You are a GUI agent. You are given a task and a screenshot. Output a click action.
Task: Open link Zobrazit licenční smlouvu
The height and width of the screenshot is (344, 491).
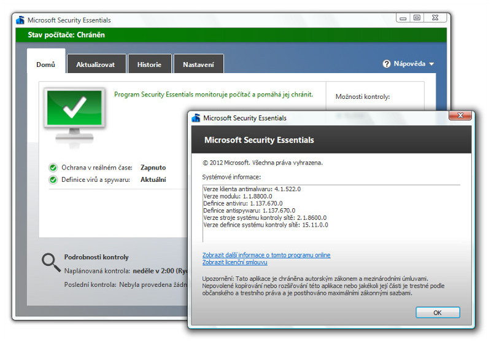click(x=234, y=262)
